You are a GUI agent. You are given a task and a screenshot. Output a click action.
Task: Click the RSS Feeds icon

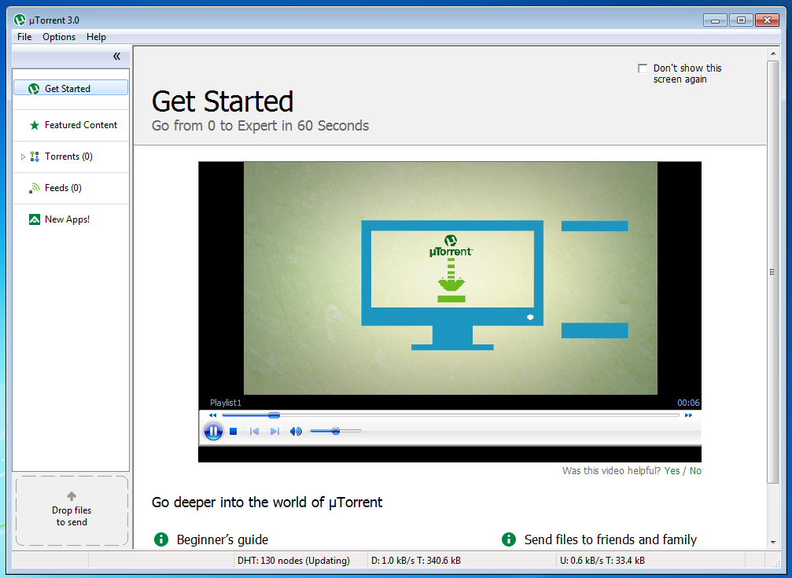coord(35,188)
